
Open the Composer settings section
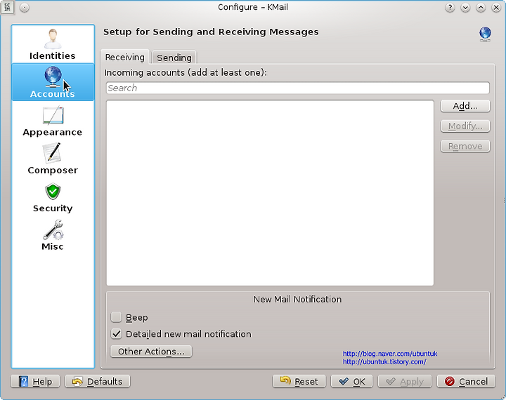[x=53, y=159]
